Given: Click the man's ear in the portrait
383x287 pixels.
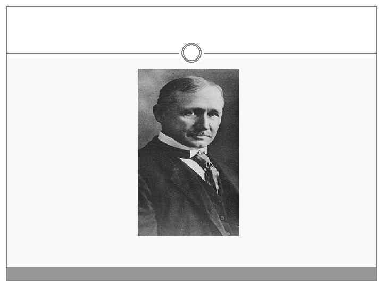Looking at the screenshot, I should (159, 113).
